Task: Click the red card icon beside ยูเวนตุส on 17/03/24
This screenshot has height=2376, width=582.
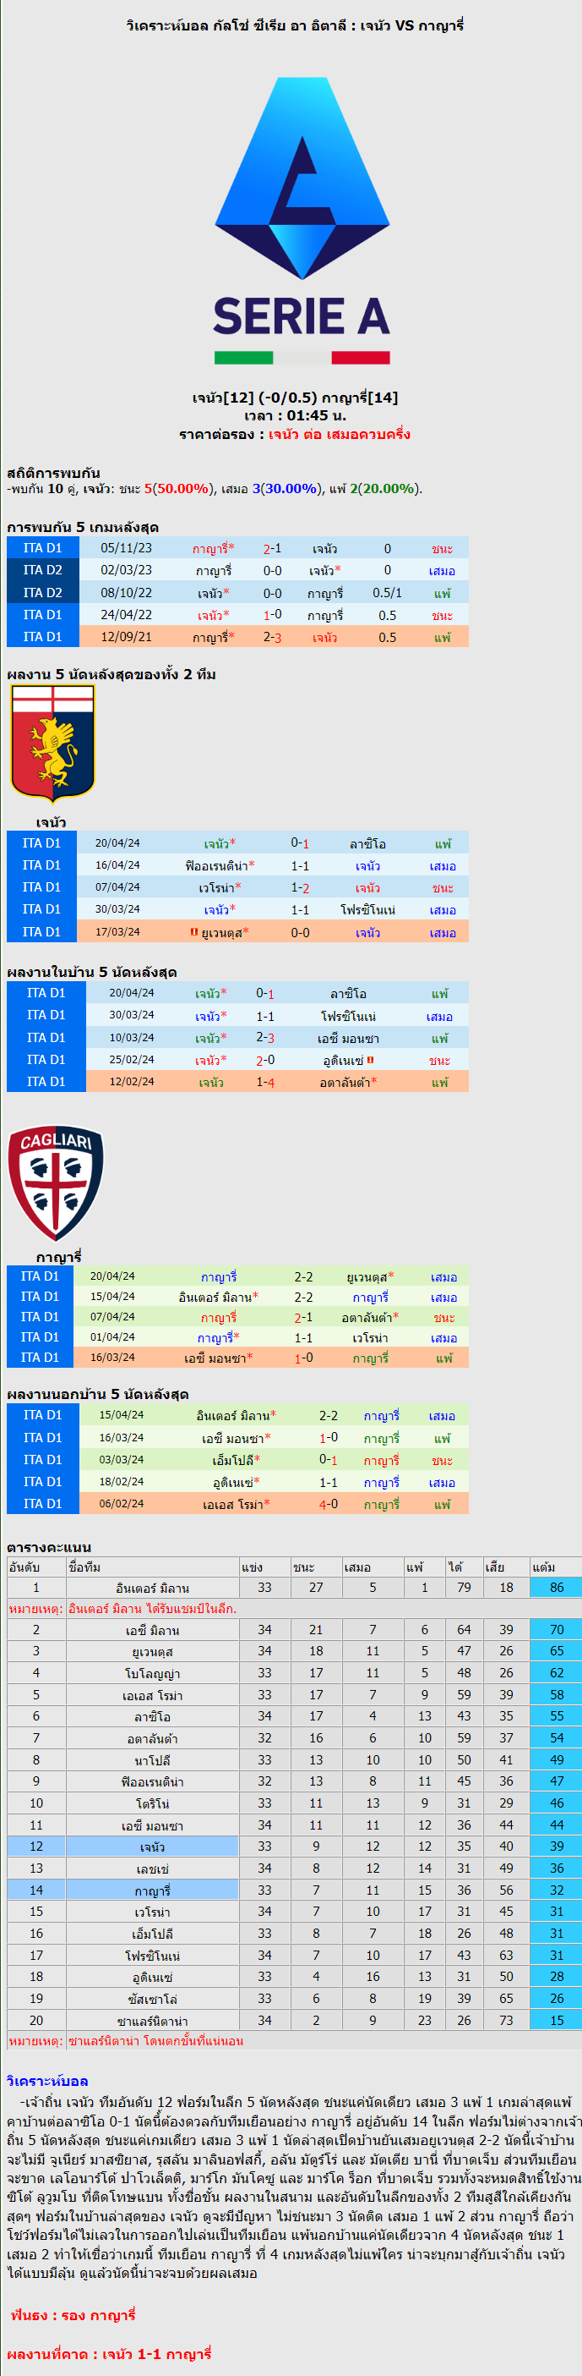Action: click(x=193, y=932)
